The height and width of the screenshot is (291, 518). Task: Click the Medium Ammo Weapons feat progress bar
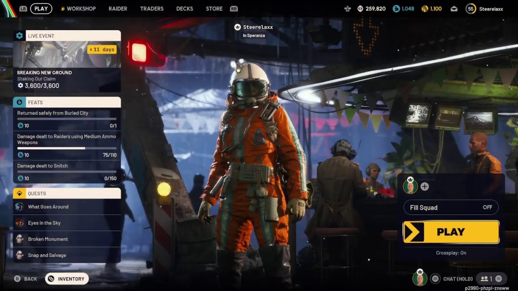[x=67, y=148]
